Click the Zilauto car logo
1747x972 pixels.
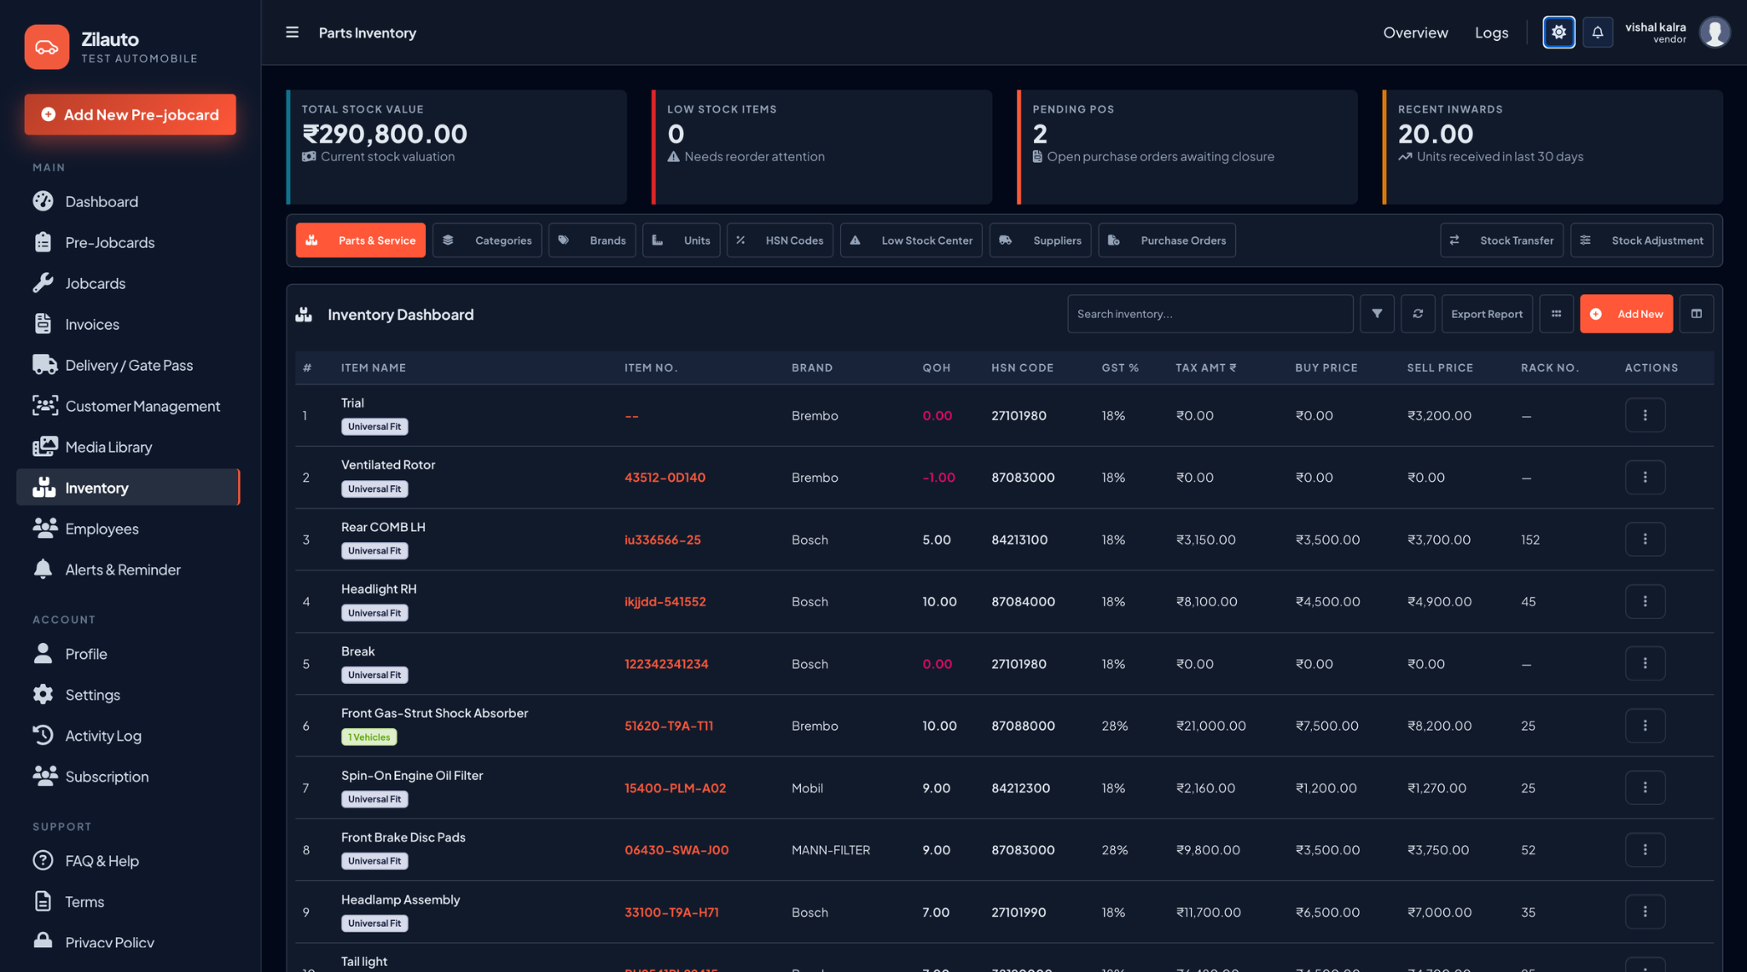[x=47, y=47]
